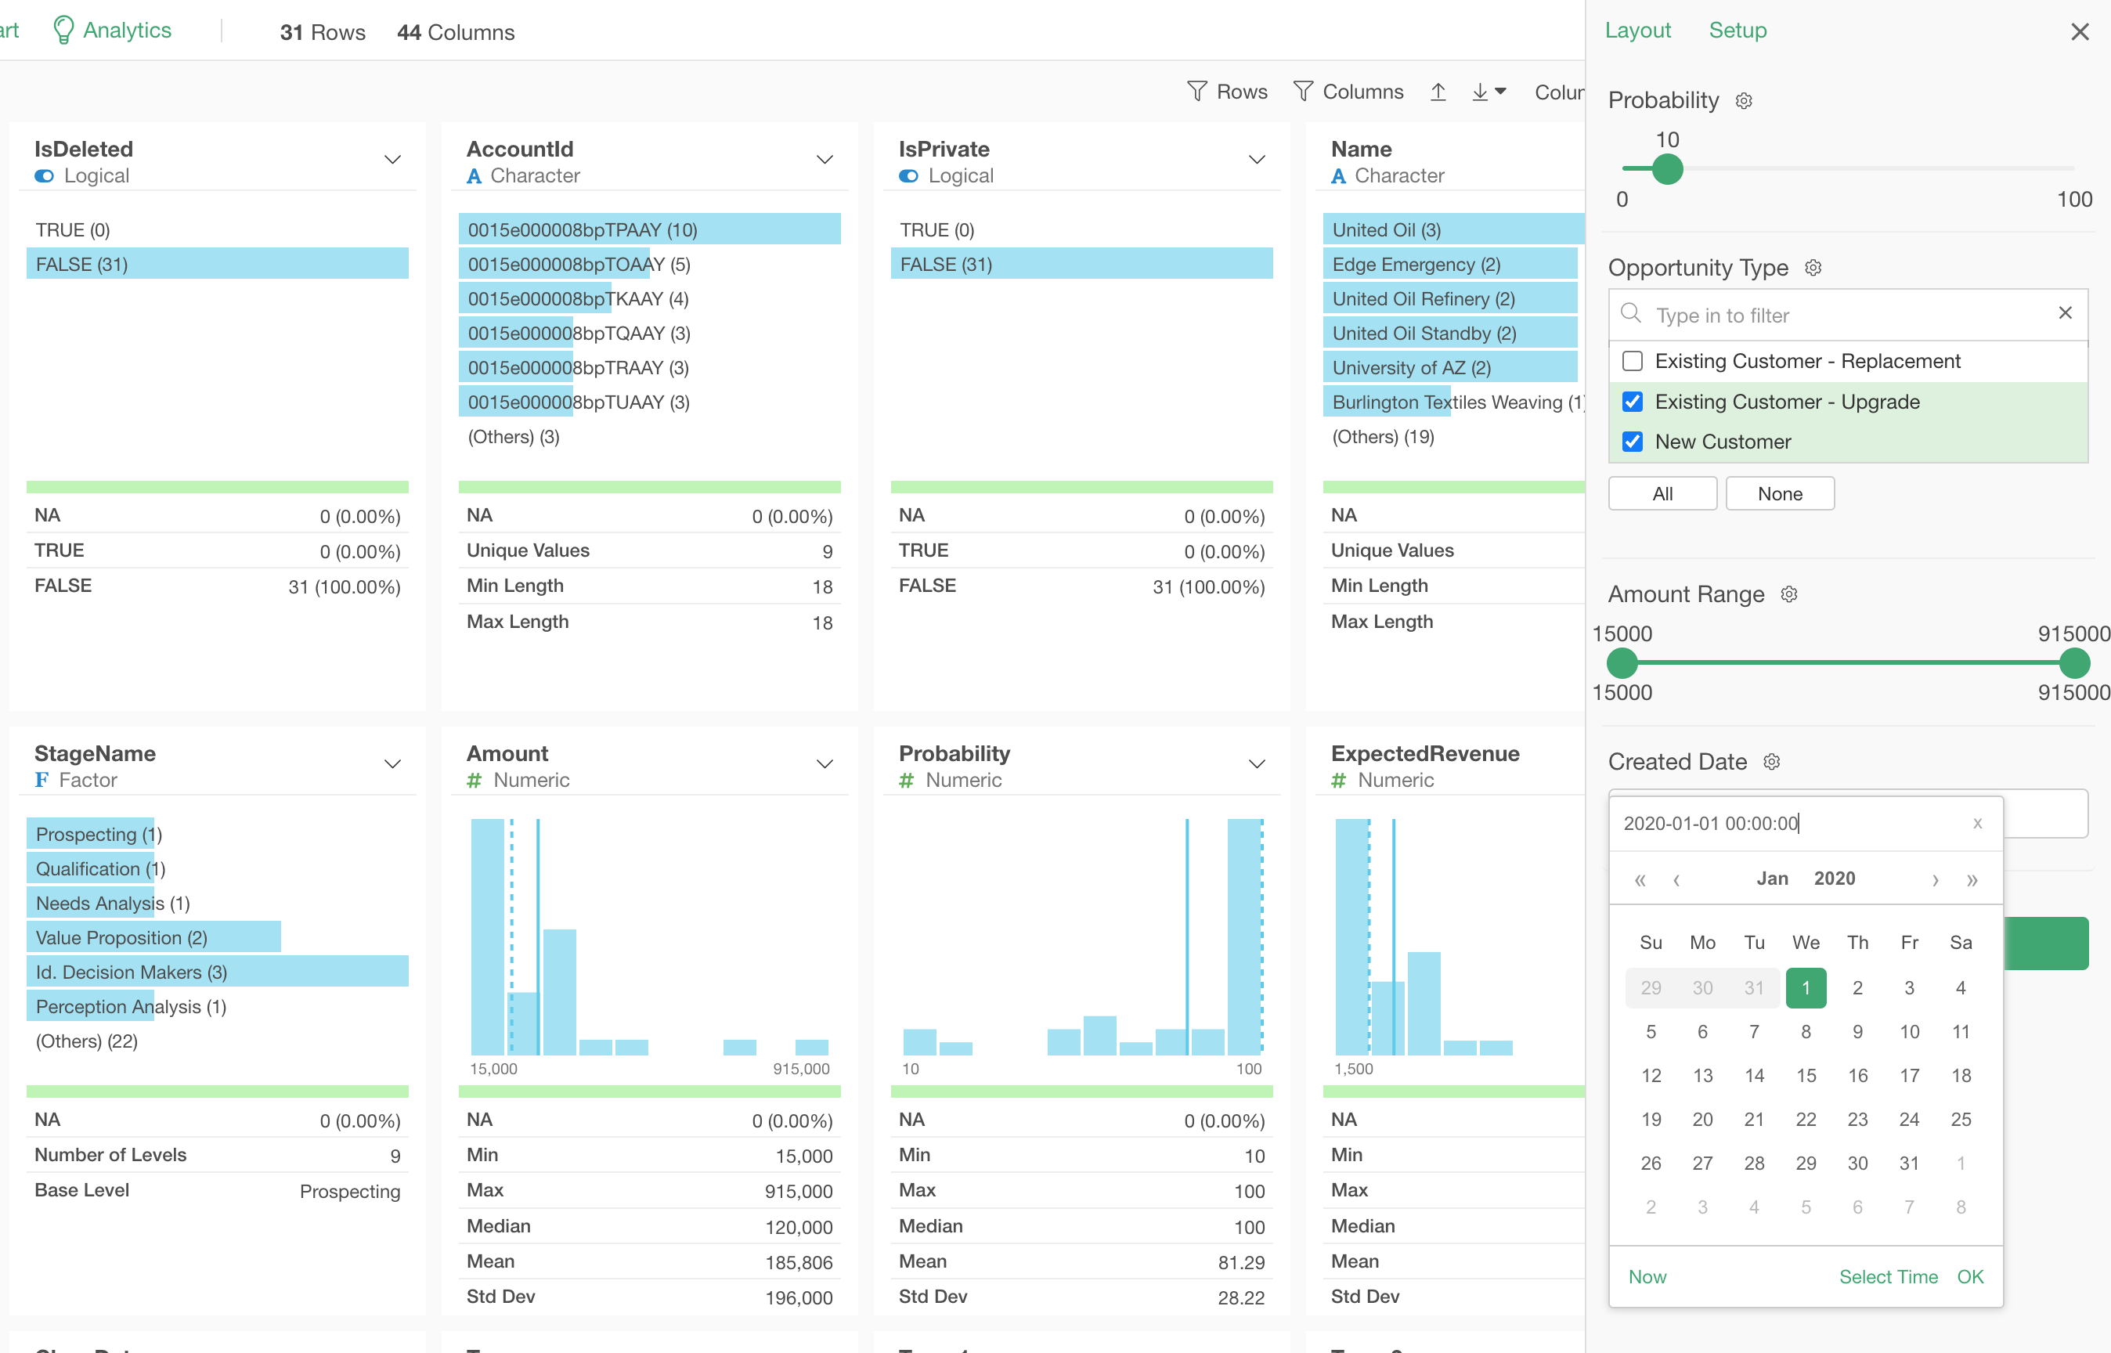Click the Columns filter funnel icon
The height and width of the screenshot is (1353, 2111).
click(1303, 92)
